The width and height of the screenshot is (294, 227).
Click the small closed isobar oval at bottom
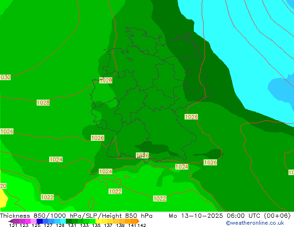91,203
